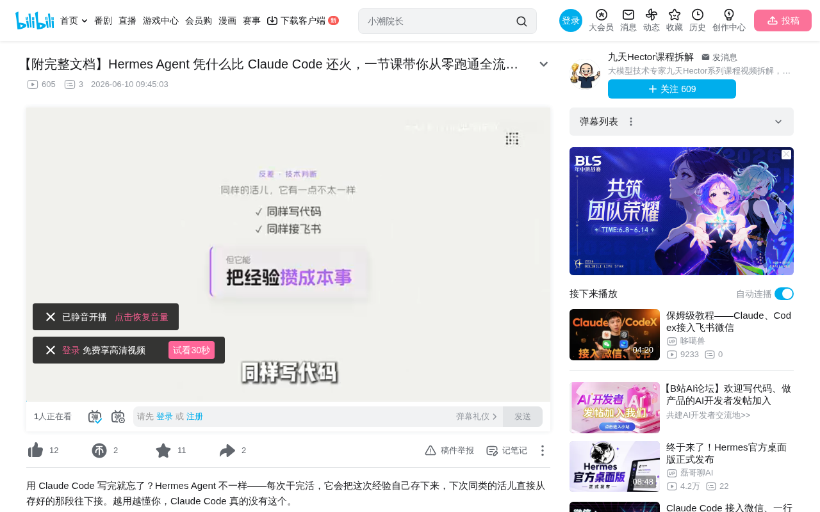
Task: Expand the 弹幕列表 panel chevron
Action: 778,122
